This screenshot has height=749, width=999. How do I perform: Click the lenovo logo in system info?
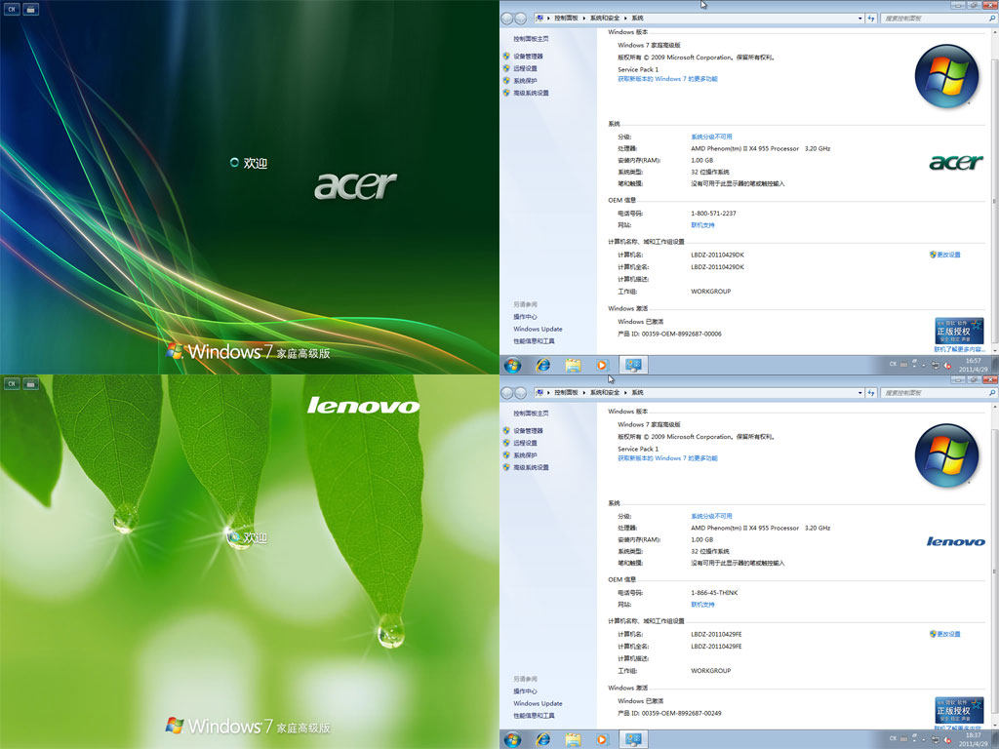coord(955,541)
